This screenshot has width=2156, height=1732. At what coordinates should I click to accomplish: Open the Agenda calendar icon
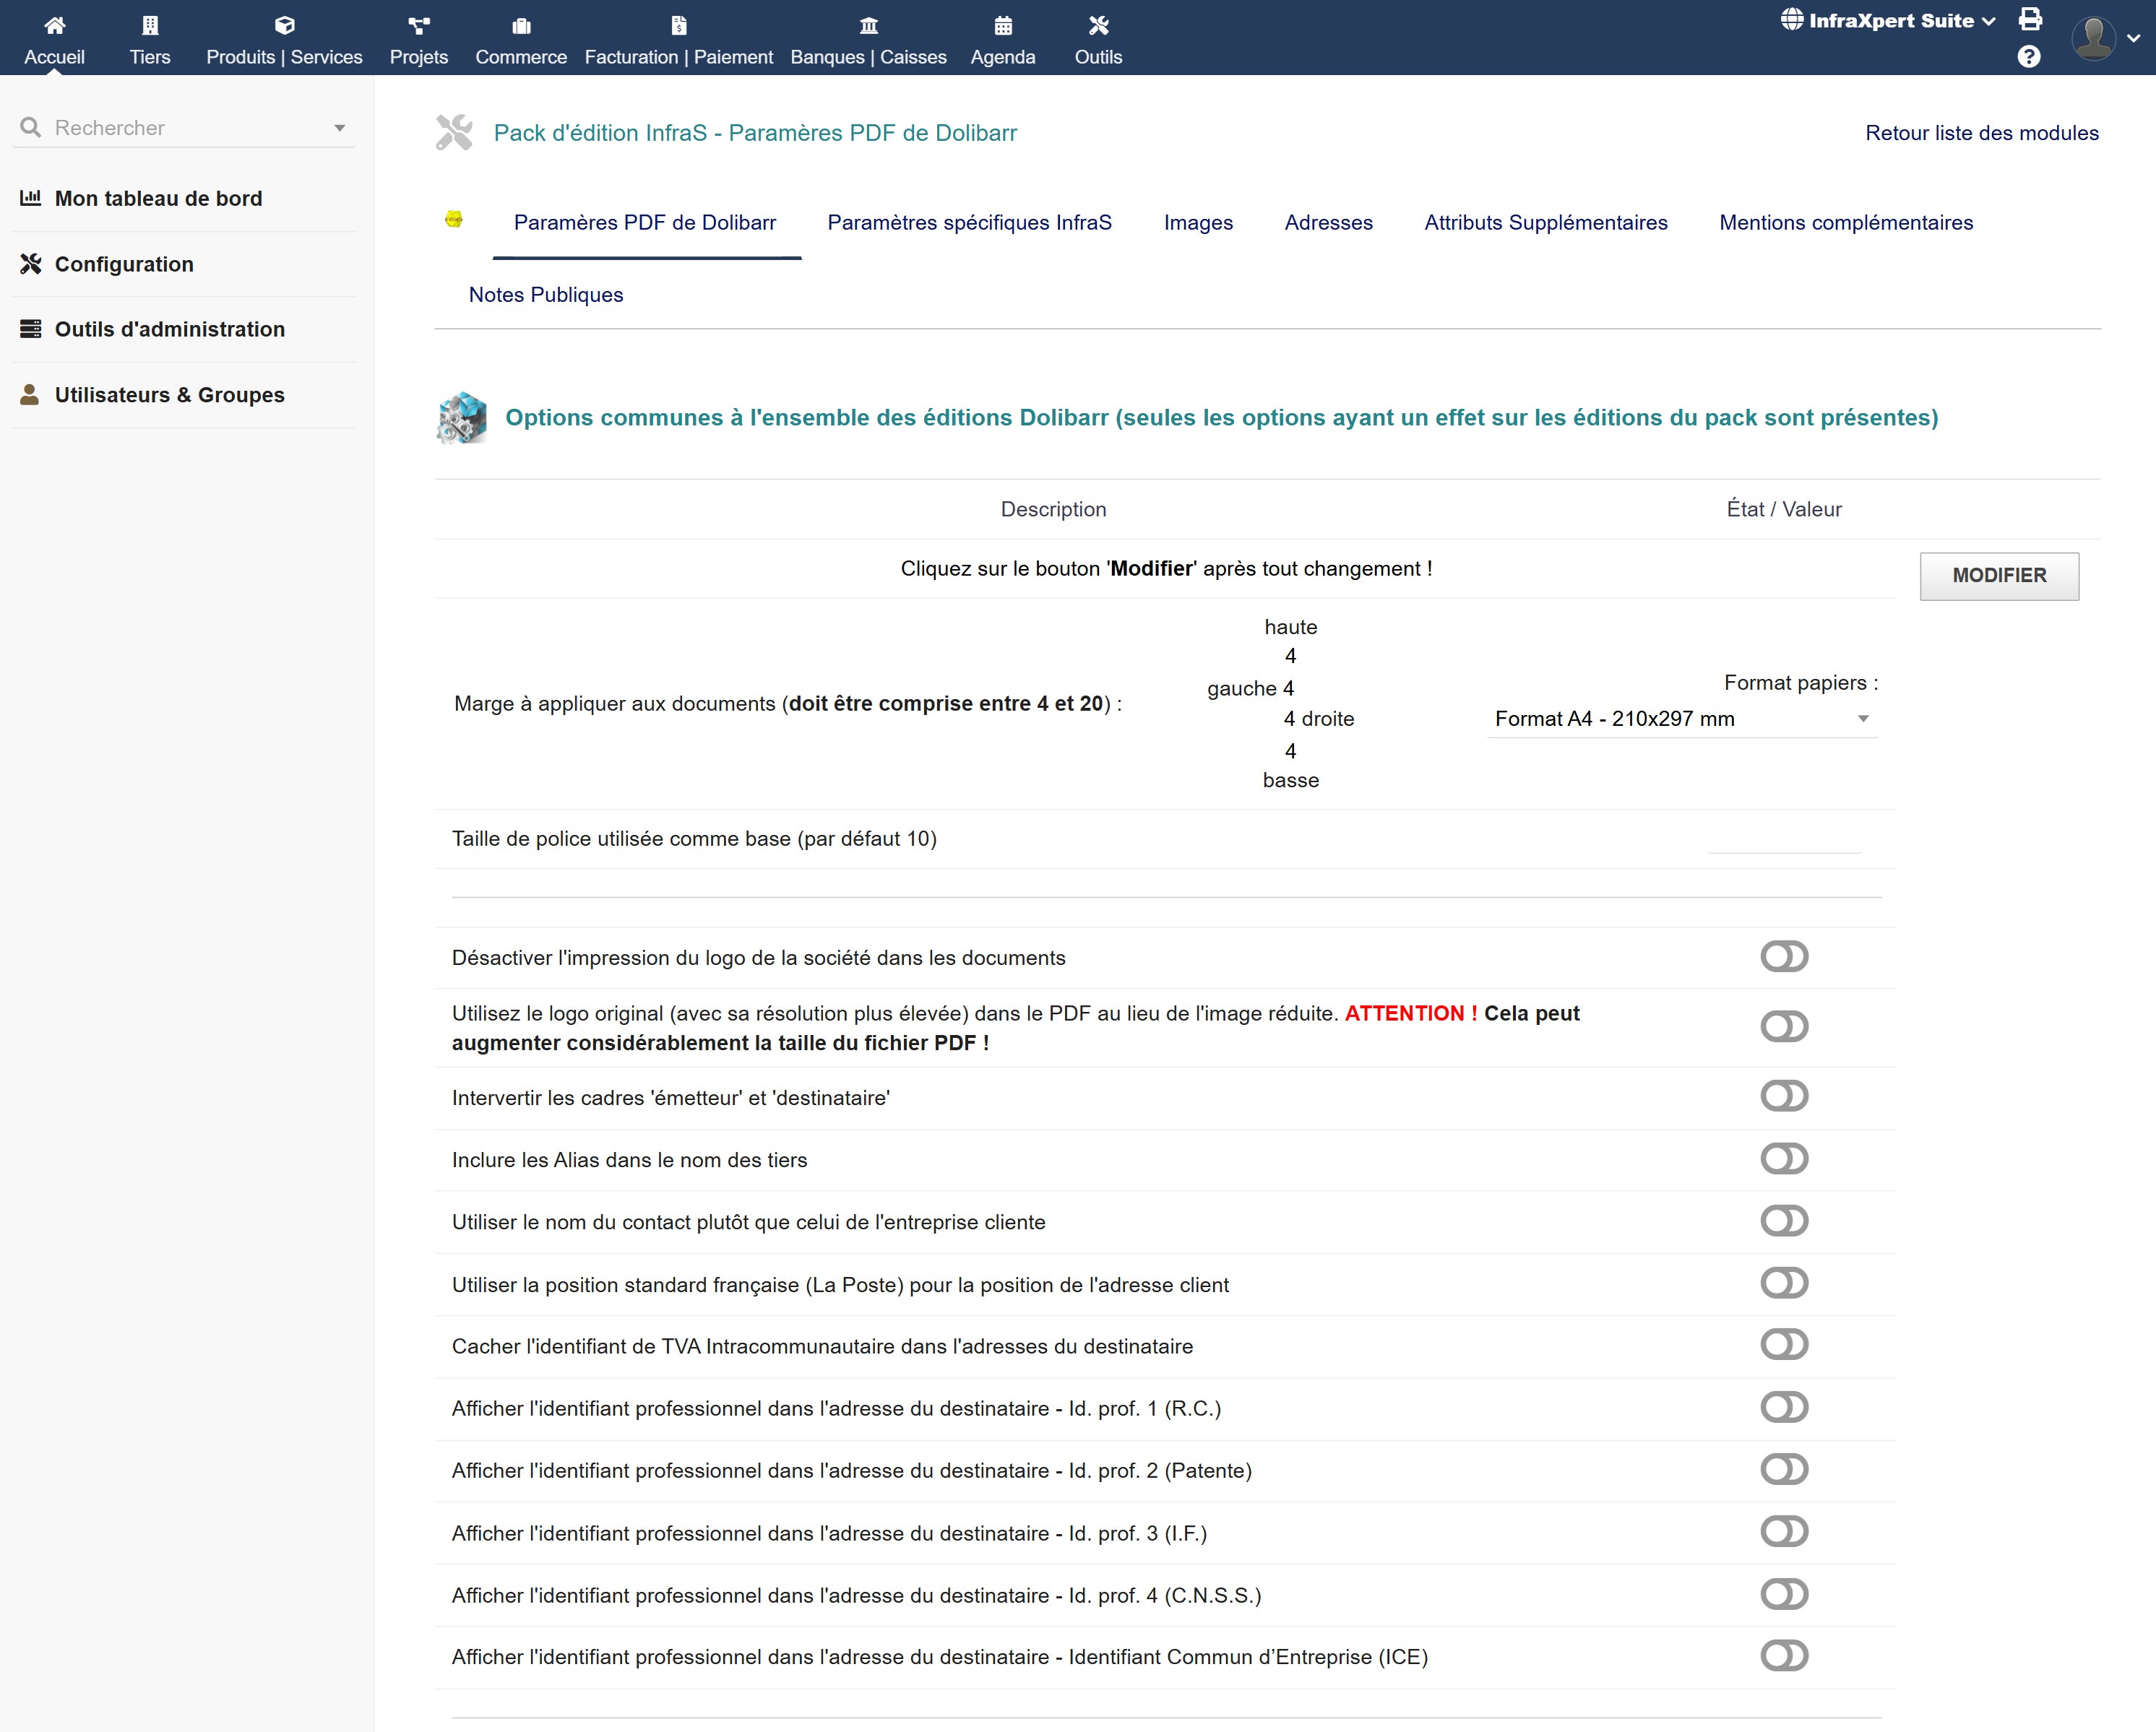pos(1002,25)
